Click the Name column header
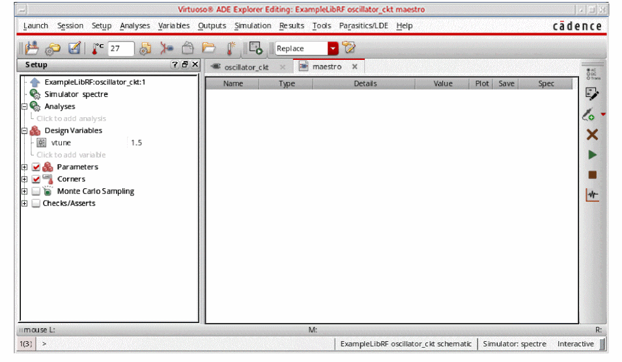This screenshot has height=362, width=622. 233,83
